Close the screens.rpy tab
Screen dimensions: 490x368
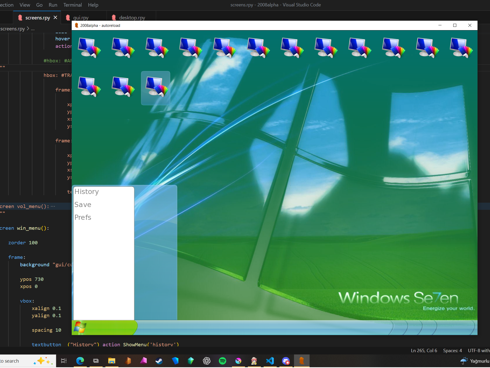coord(55,18)
